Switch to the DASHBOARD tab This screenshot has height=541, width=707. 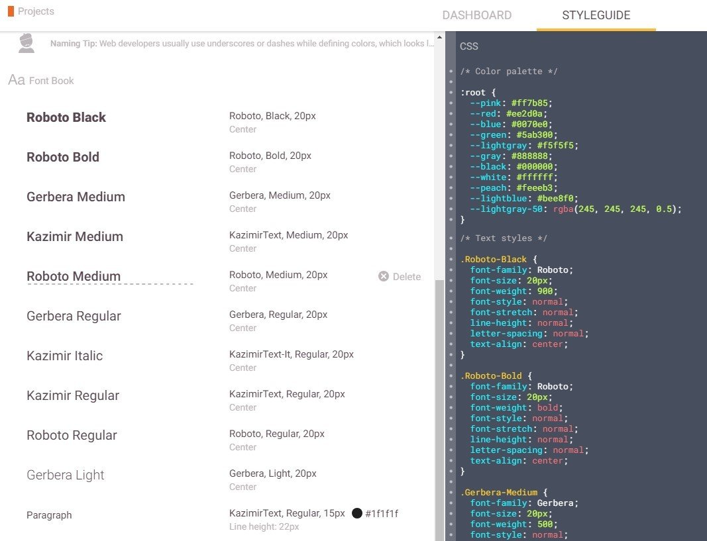tap(476, 15)
